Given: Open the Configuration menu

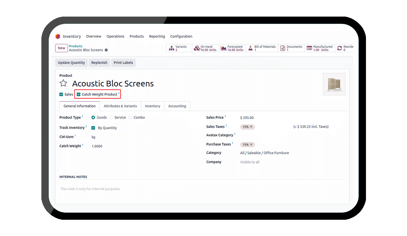Looking at the screenshot, I should point(181,37).
